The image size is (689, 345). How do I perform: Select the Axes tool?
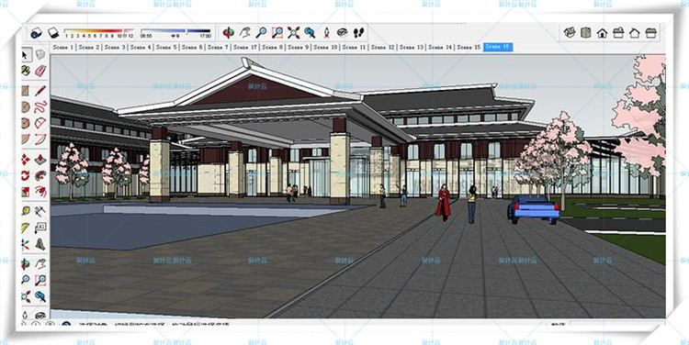tap(26, 243)
